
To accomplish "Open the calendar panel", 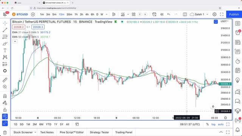I will 238,71.
